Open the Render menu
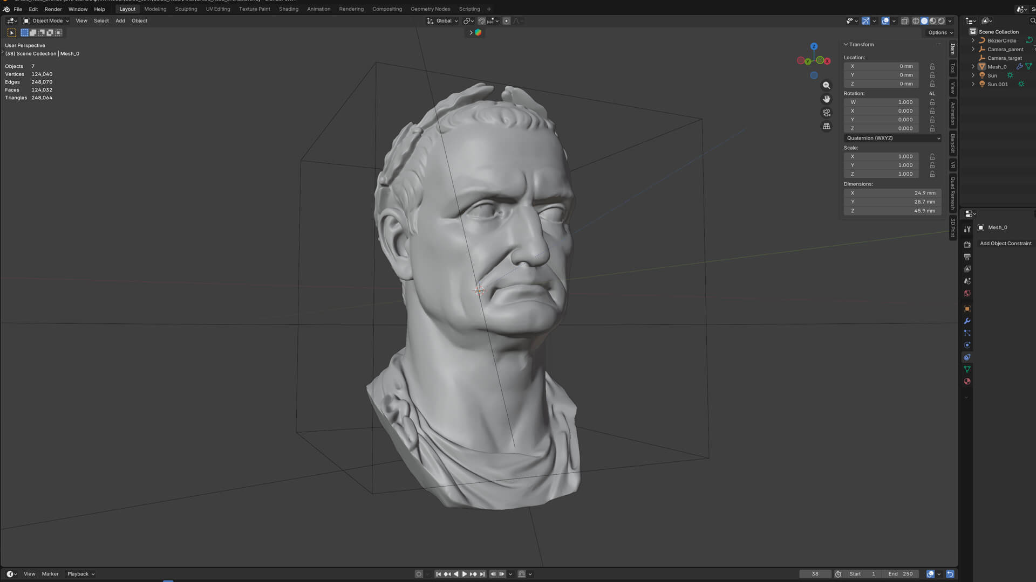Image resolution: width=1036 pixels, height=582 pixels. (53, 9)
